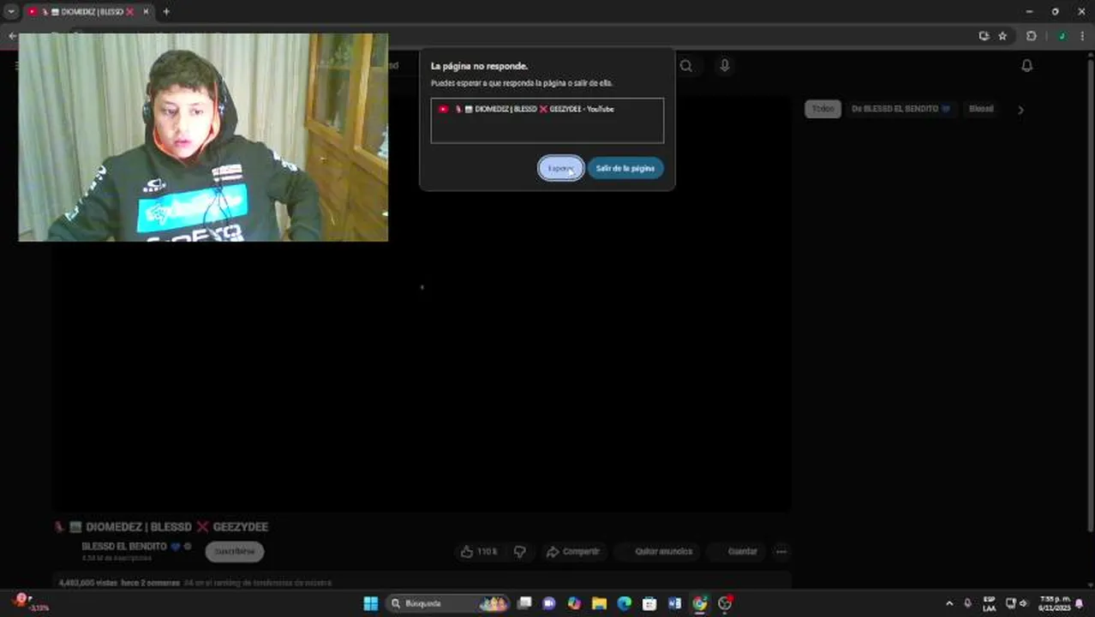
Task: Open ESP LAA language switcher
Action: pyautogui.click(x=989, y=603)
